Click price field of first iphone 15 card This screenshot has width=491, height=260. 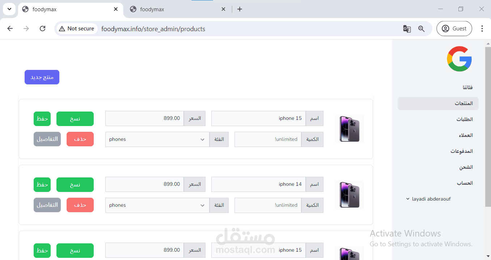click(x=145, y=118)
